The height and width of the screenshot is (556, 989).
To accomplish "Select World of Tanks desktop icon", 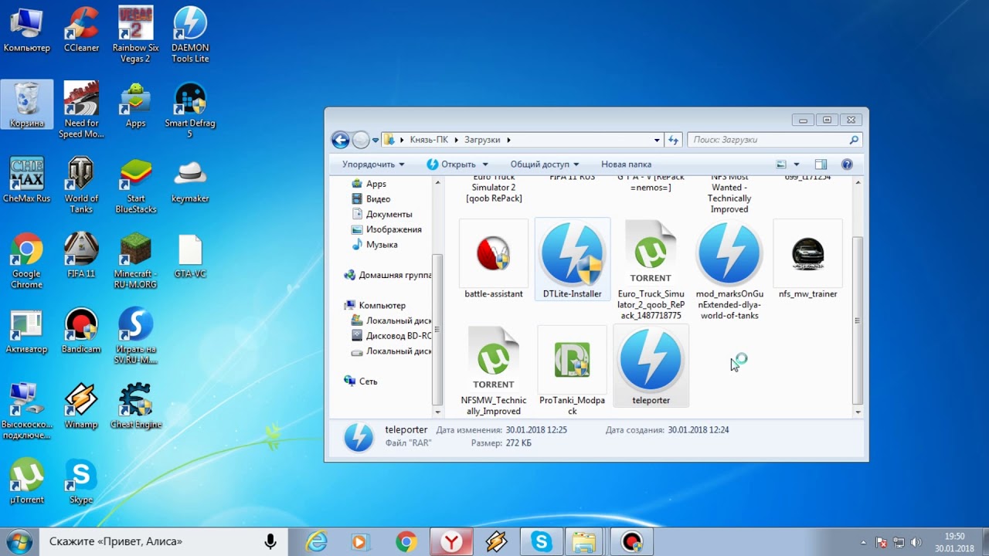I will (x=81, y=185).
